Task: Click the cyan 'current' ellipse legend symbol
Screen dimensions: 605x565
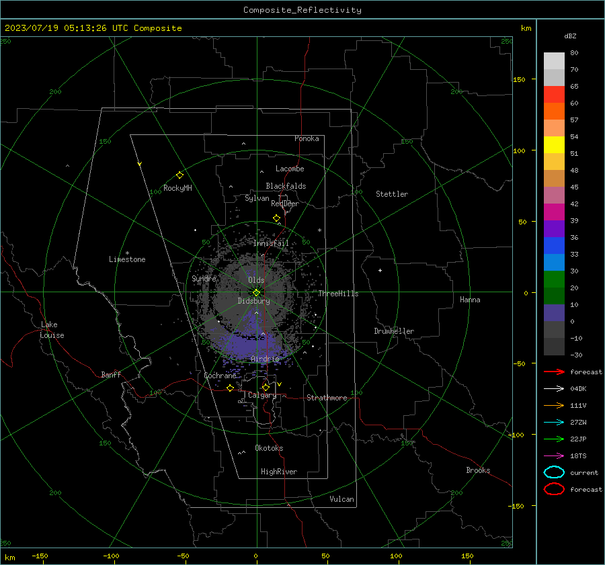Action: (x=554, y=472)
